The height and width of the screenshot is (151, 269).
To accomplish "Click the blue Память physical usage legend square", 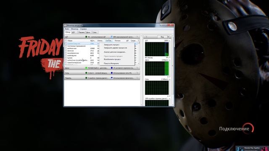I will coord(112,78).
